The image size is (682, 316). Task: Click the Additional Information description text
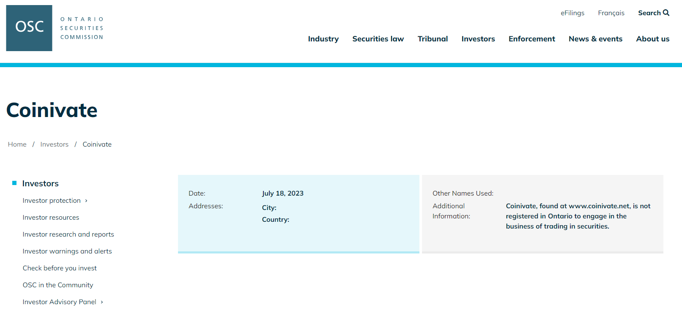(x=578, y=216)
